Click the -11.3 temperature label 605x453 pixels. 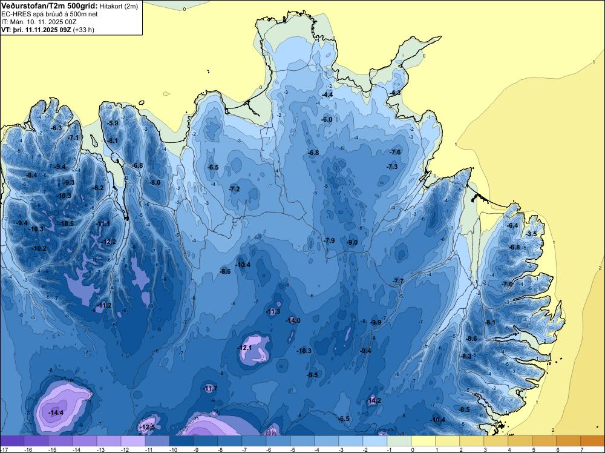tap(273, 312)
